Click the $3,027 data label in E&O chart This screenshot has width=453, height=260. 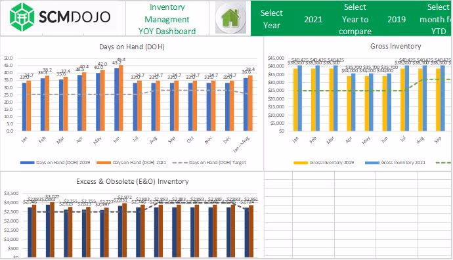(52, 197)
